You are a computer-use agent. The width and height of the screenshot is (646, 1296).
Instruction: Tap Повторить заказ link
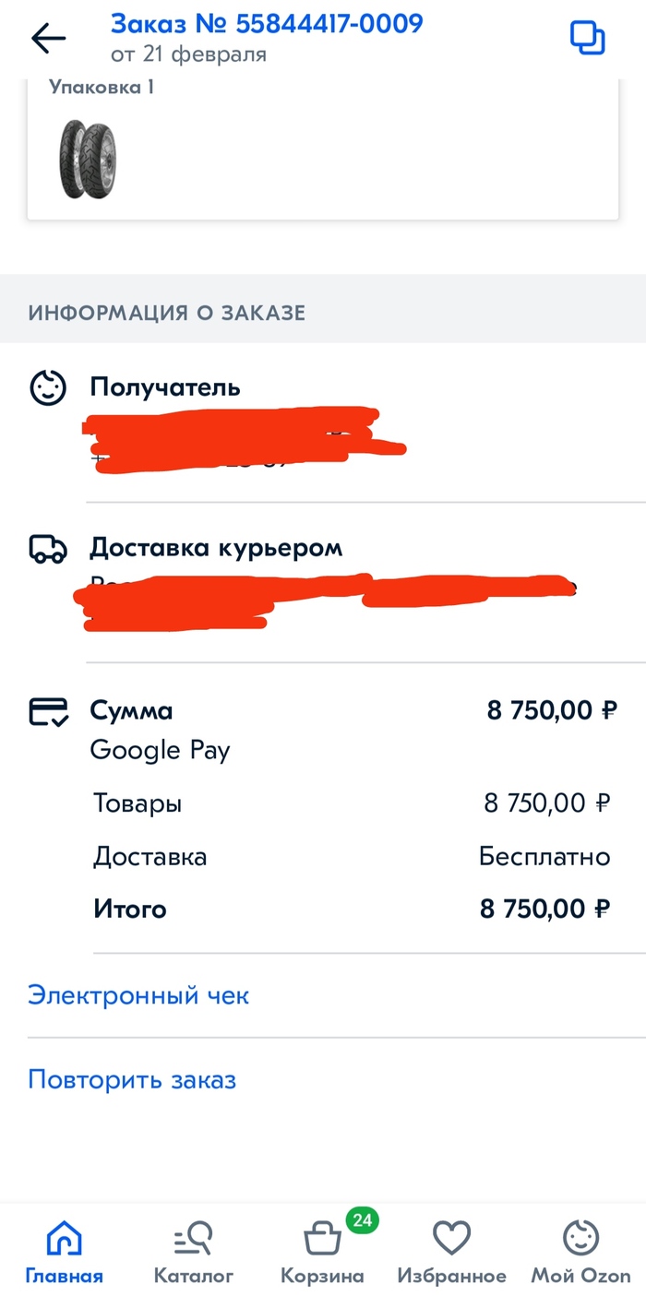point(132,1079)
